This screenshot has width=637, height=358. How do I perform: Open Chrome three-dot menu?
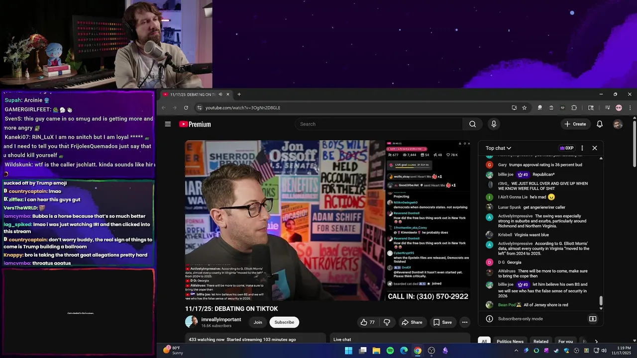[630, 108]
